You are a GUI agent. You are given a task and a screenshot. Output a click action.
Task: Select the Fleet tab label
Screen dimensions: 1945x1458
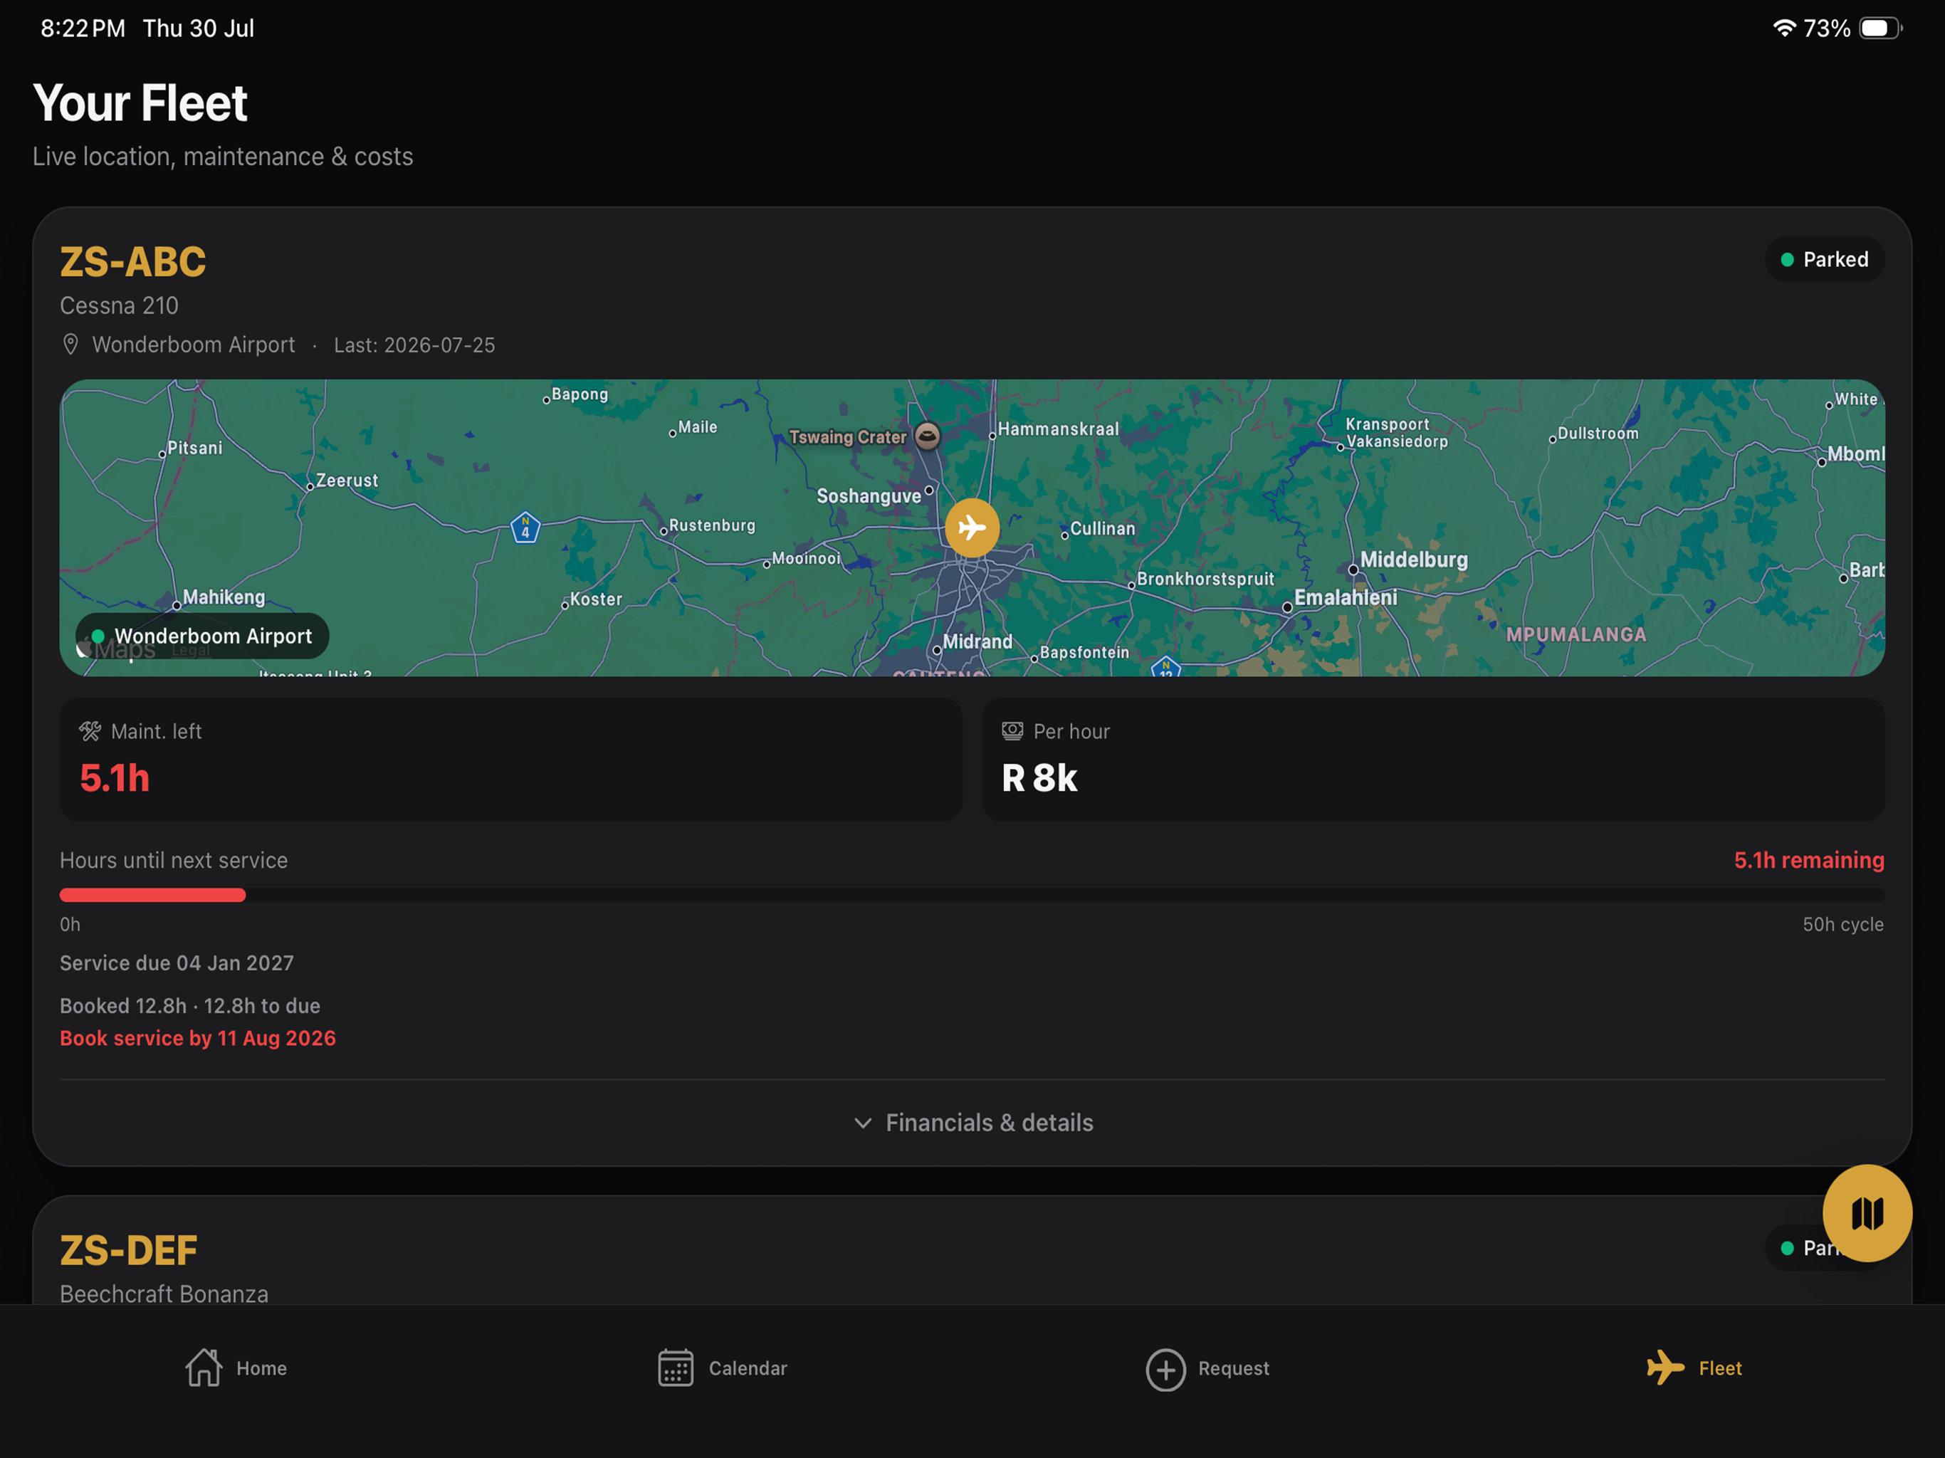[x=1720, y=1368]
